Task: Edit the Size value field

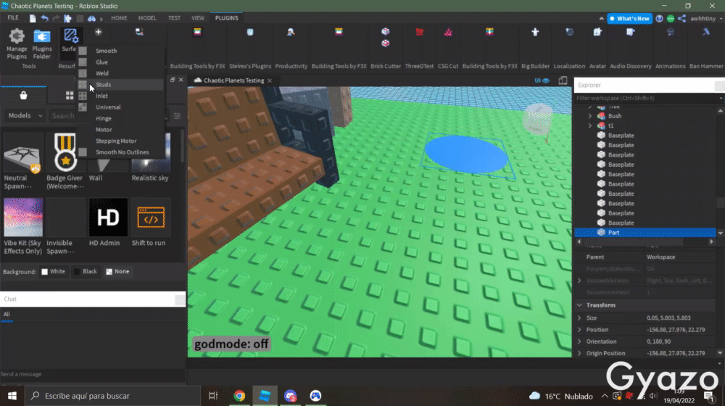Action: point(680,318)
